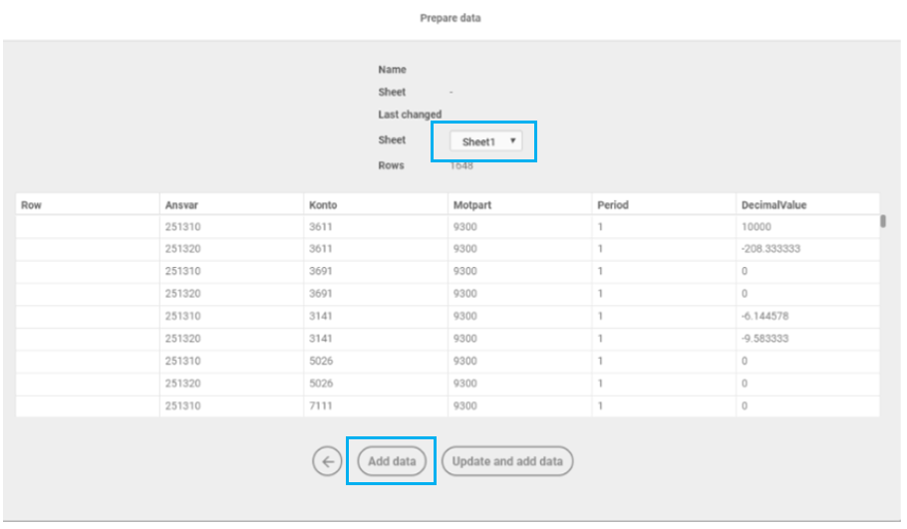Click the Motpart 9300 cell in first row

[464, 227]
